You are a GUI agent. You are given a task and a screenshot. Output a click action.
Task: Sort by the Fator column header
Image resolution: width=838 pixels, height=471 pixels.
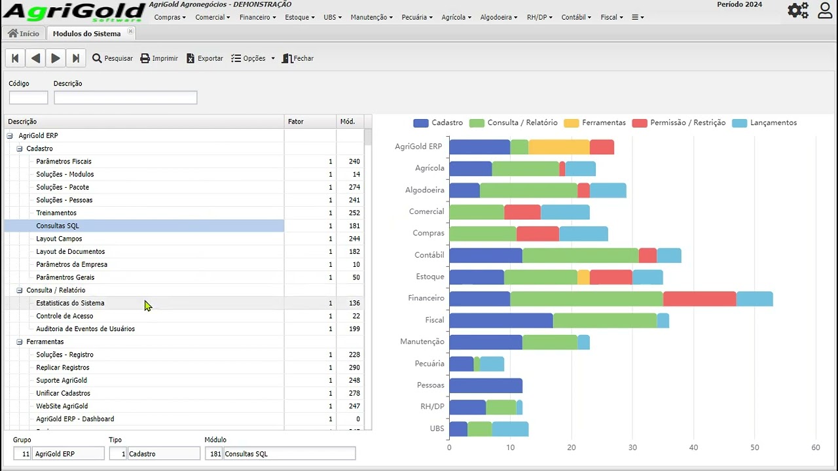click(x=310, y=122)
